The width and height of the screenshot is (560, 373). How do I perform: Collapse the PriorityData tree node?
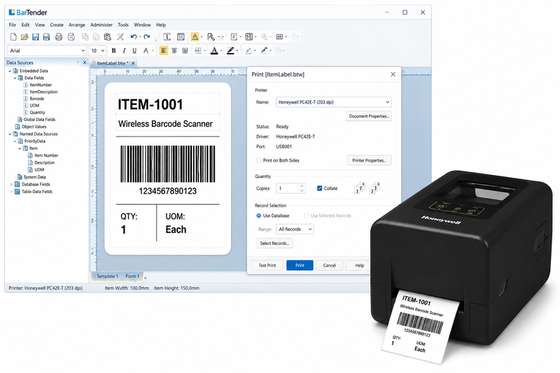(15, 141)
